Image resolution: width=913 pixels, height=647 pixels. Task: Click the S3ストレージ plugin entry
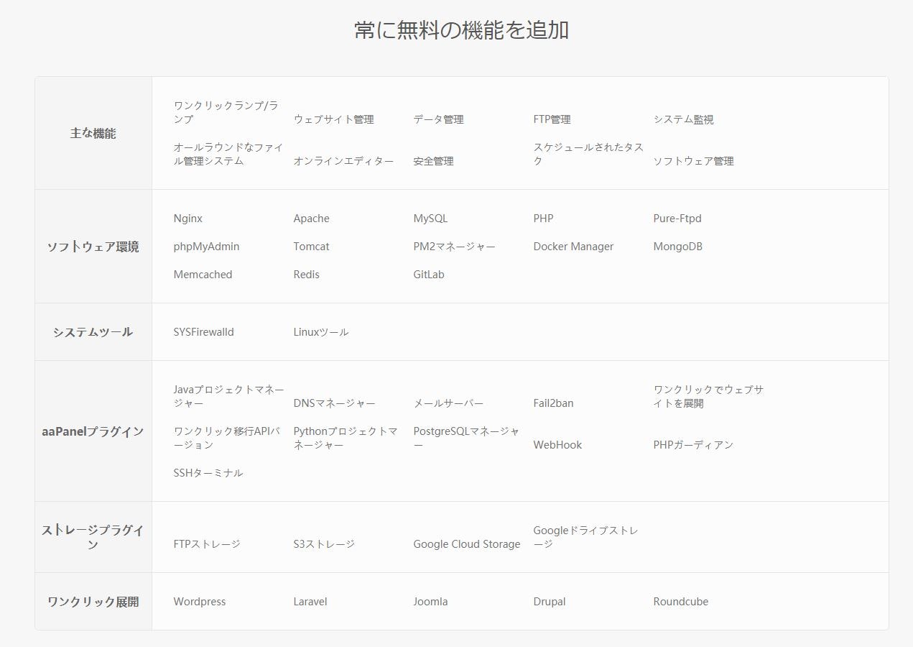pyautogui.click(x=324, y=544)
